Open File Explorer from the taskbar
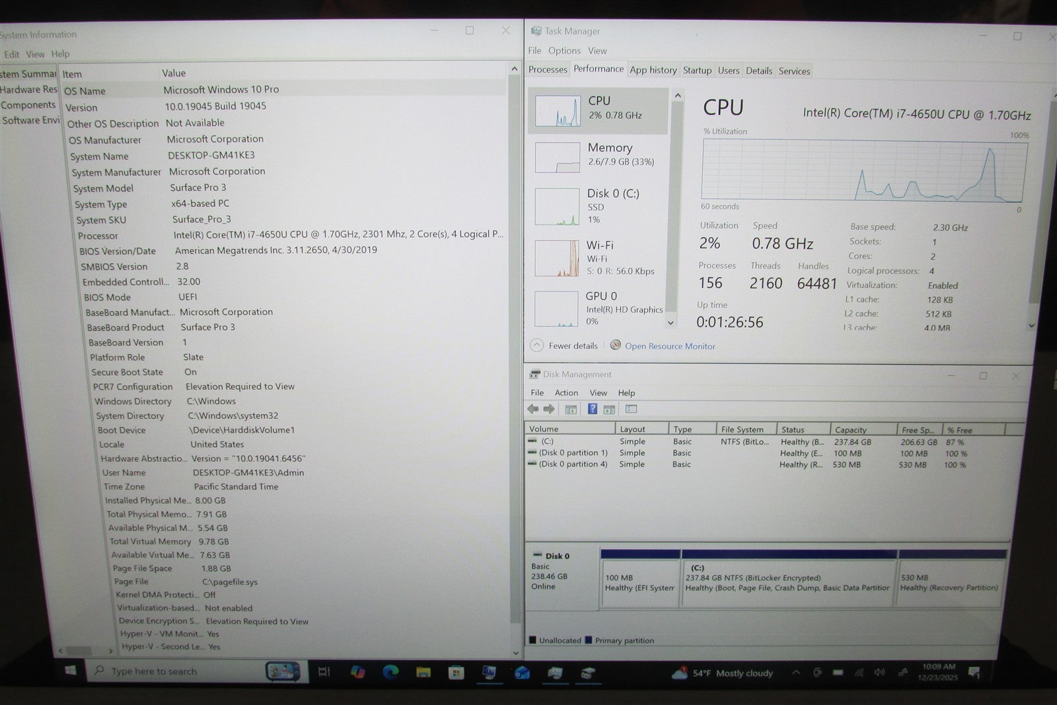 point(423,673)
